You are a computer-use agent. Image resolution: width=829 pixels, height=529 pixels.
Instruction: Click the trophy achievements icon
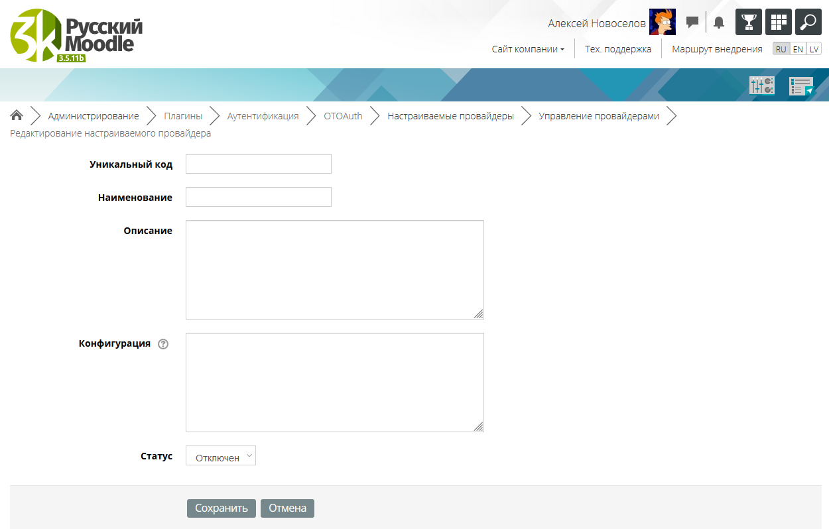749,22
